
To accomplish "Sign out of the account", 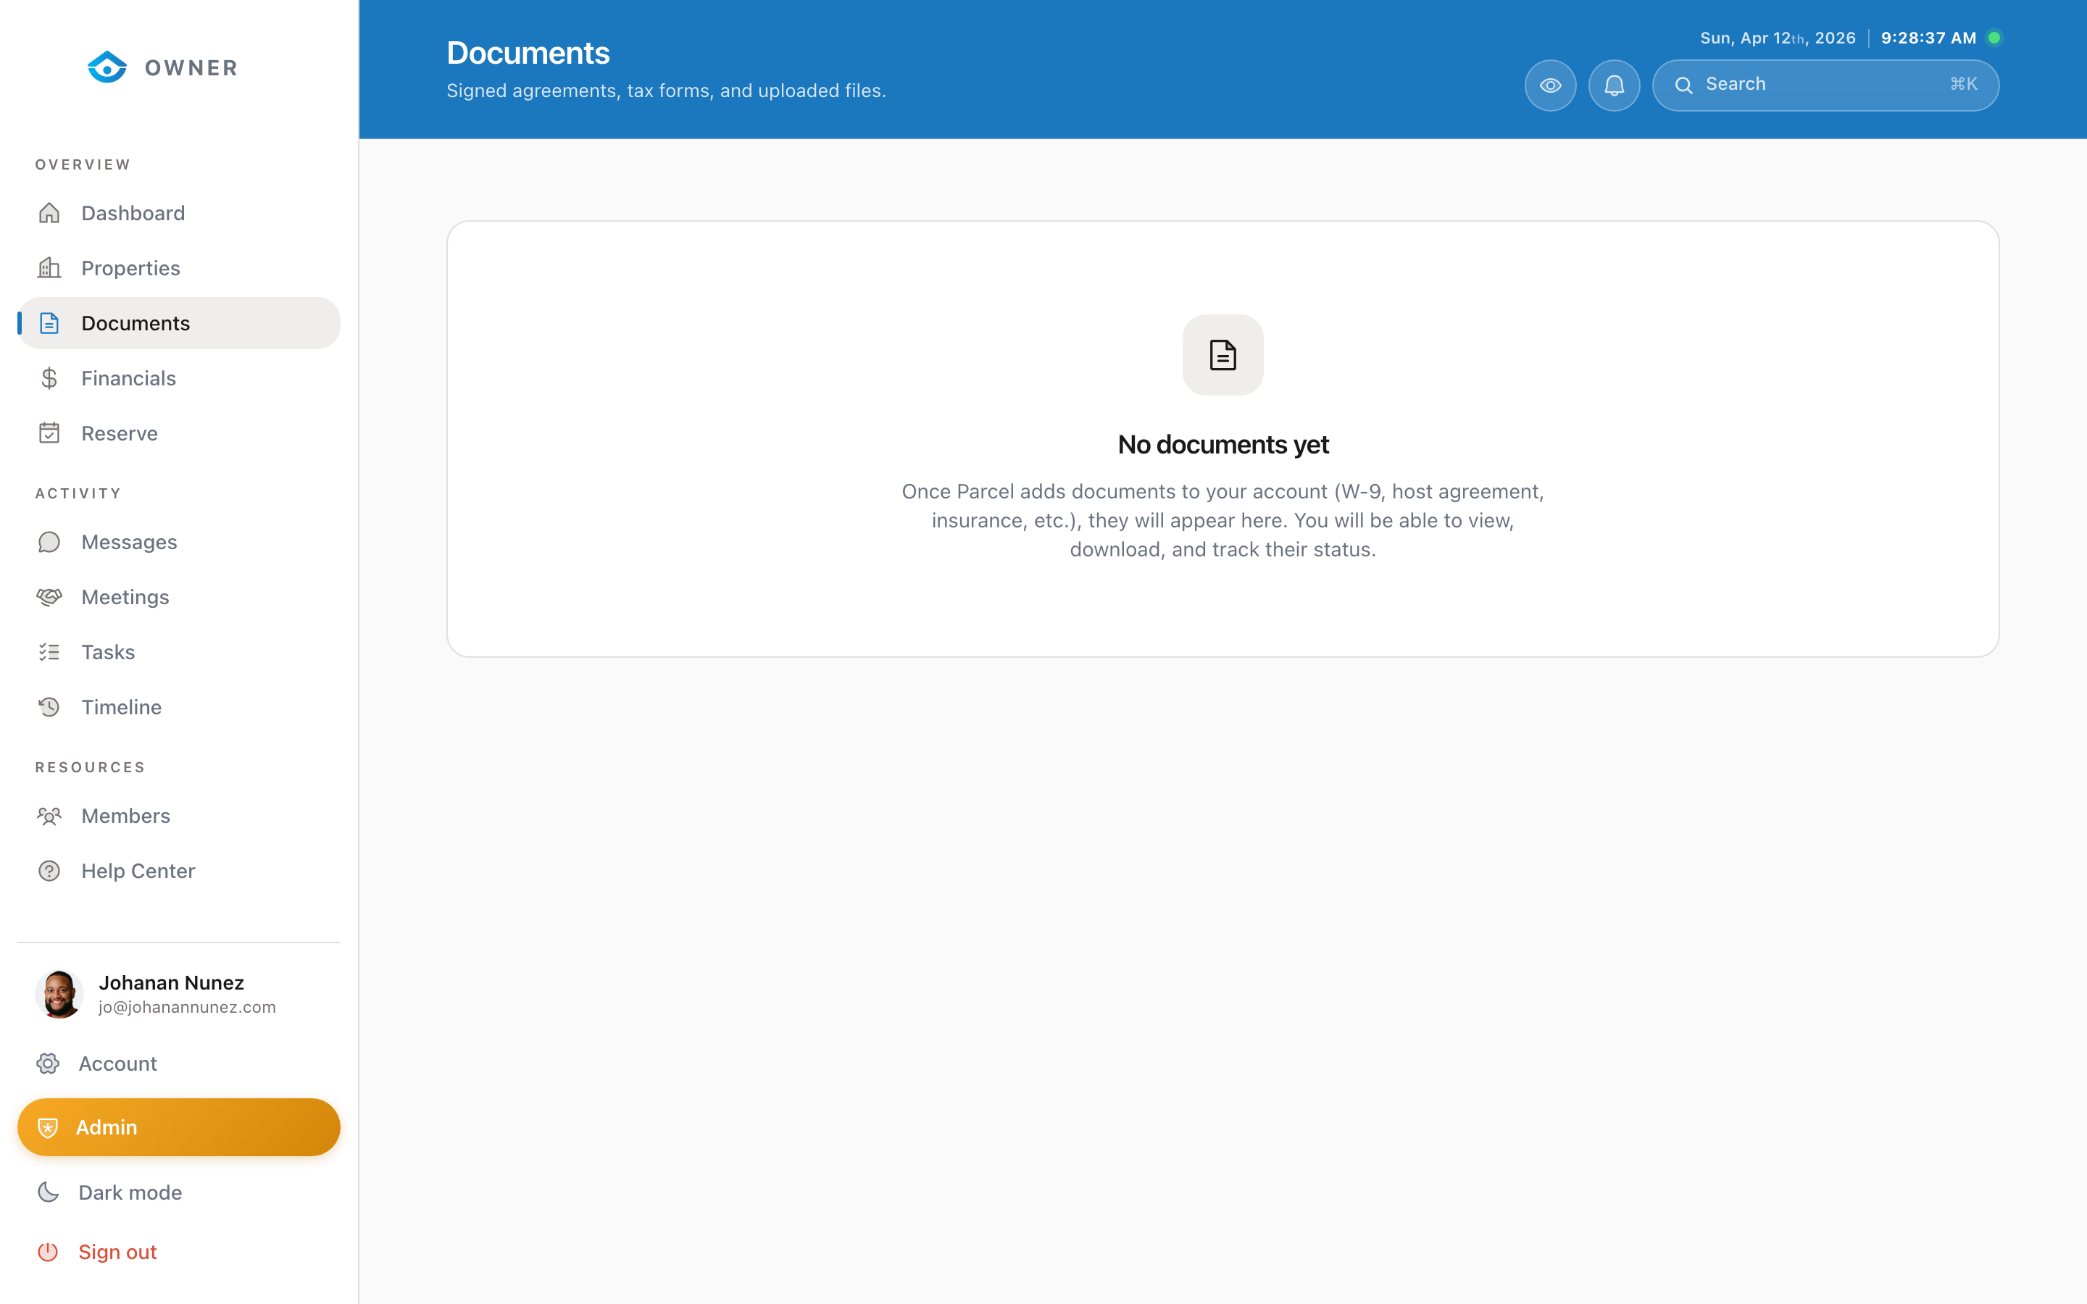I will 117,1251.
